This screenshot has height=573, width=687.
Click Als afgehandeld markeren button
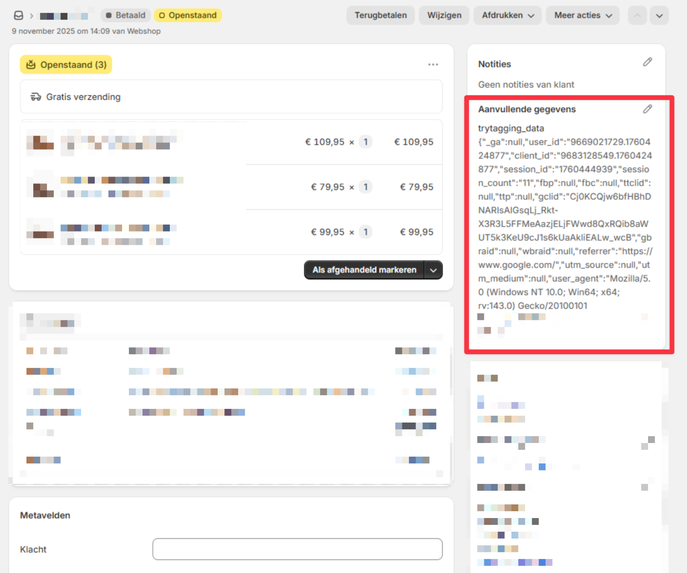coord(364,270)
